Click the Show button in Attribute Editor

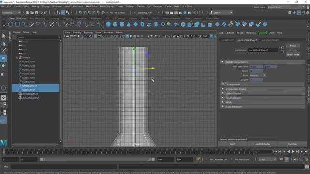[x=290, y=55]
